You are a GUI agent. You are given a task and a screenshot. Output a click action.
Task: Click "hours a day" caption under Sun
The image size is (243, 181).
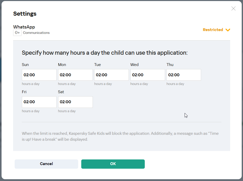coord(31,84)
